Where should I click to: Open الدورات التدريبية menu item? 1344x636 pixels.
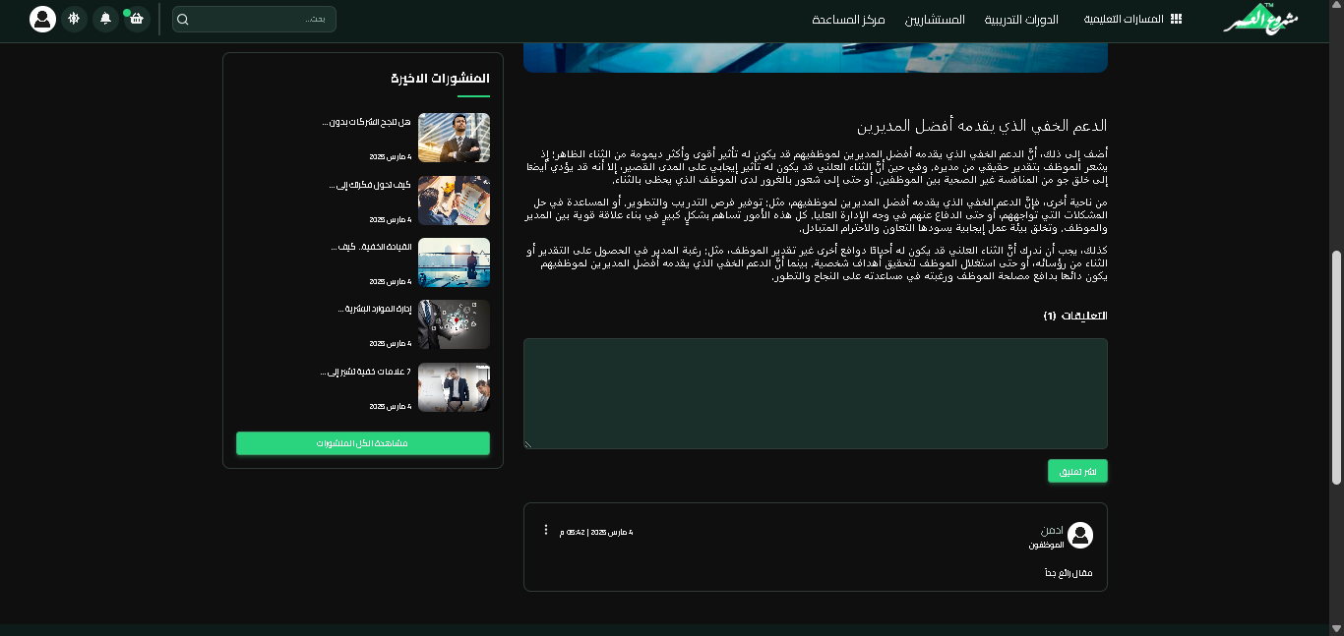pyautogui.click(x=1021, y=20)
